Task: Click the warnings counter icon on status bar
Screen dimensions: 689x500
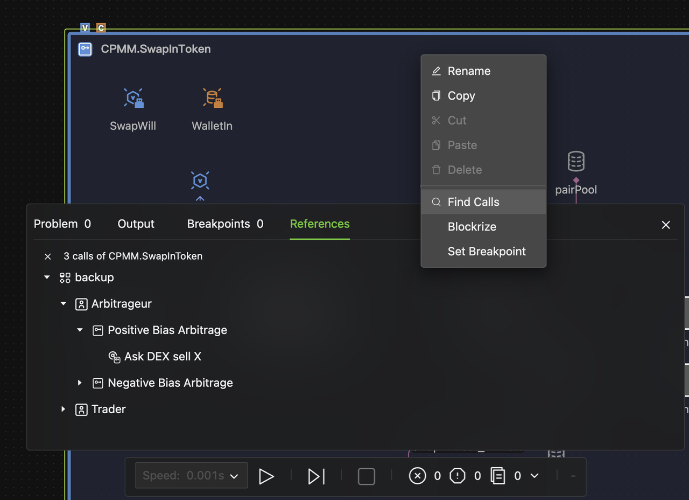Action: pos(457,476)
